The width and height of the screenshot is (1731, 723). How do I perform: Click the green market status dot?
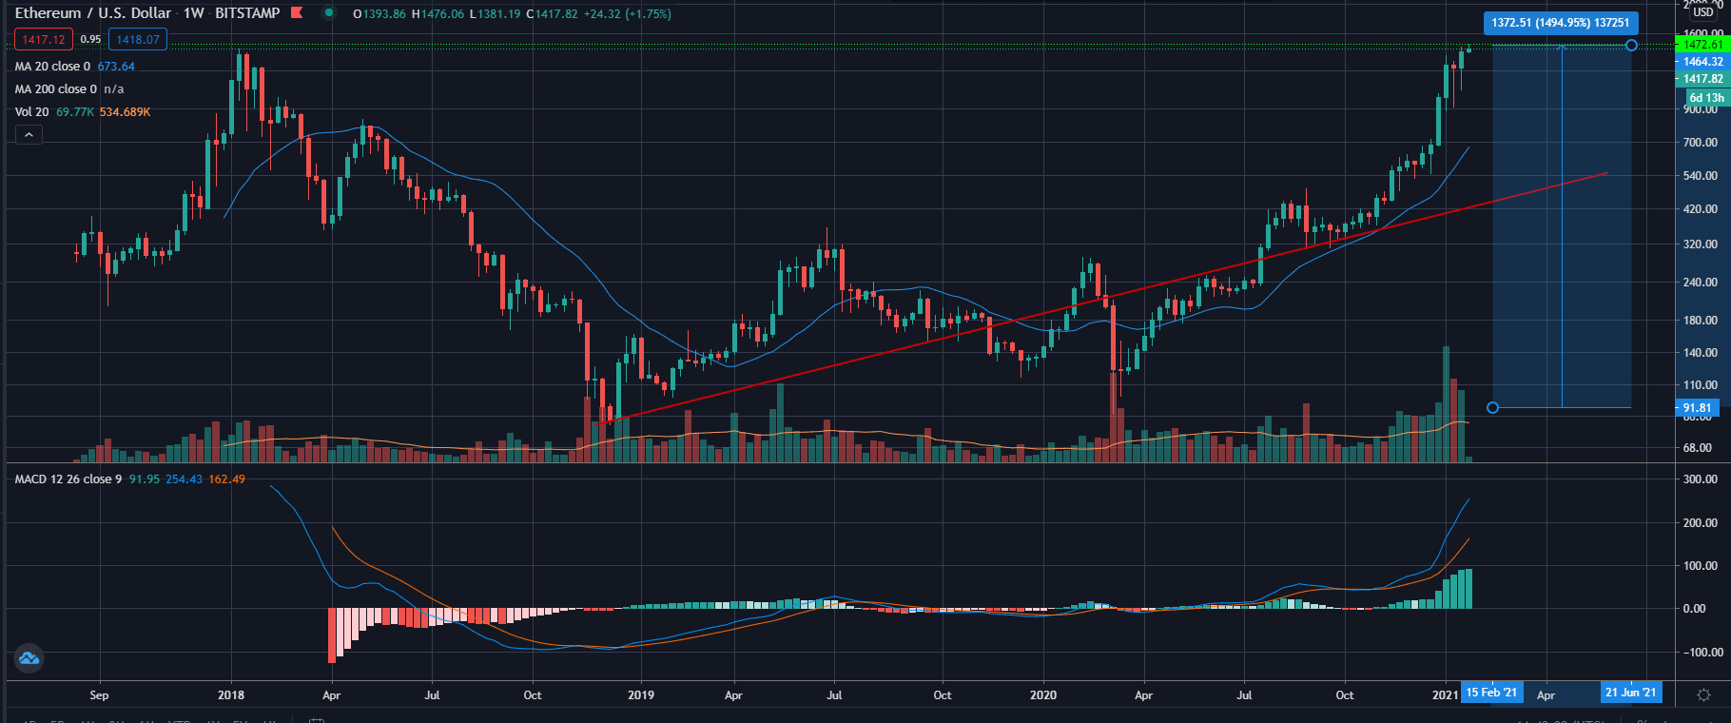pos(329,13)
